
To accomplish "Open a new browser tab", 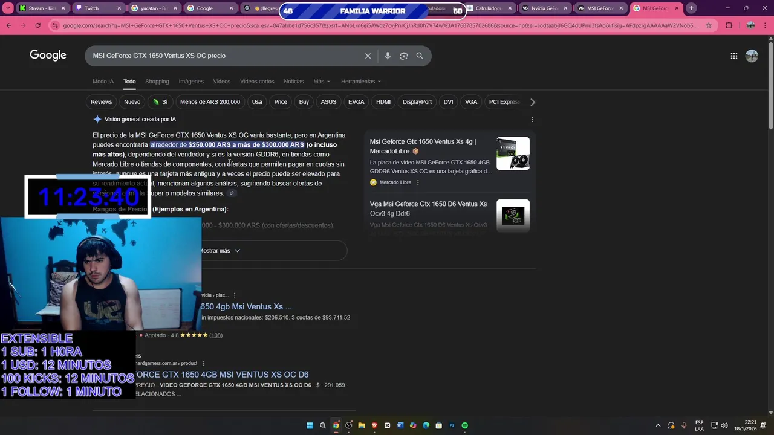I will 691,8.
